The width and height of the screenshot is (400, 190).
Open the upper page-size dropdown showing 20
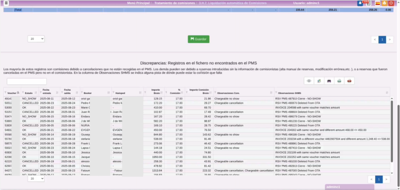pyautogui.click(x=36, y=39)
